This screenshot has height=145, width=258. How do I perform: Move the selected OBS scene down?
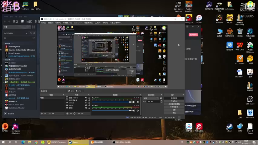click(x=53, y=114)
